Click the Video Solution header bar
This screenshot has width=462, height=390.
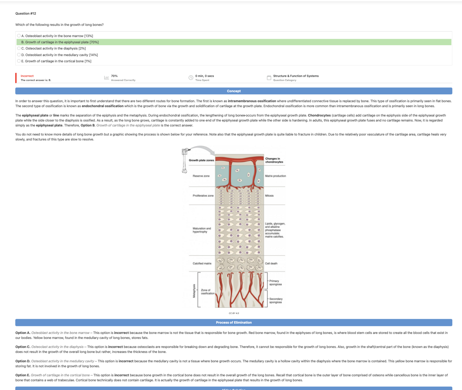(x=234, y=388)
